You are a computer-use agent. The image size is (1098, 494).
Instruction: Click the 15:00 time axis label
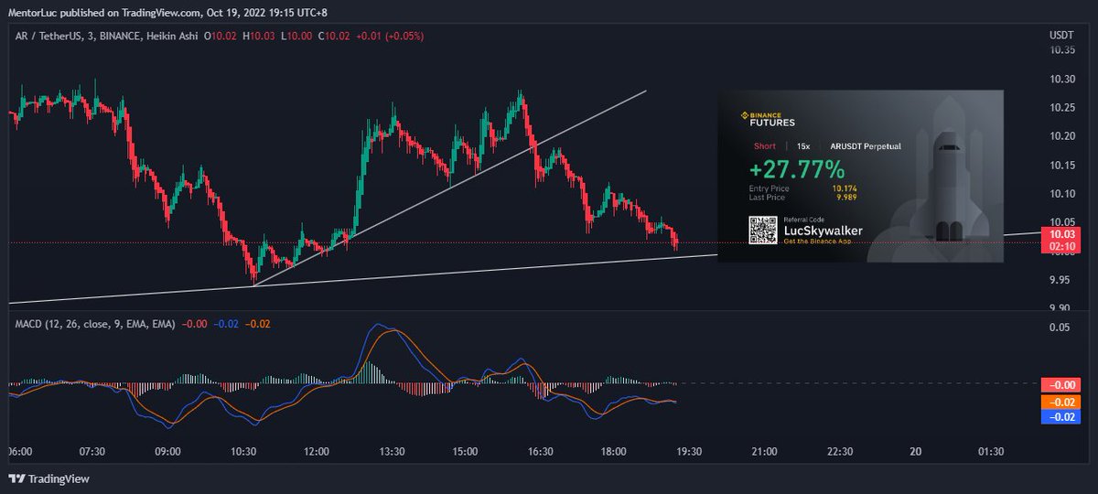click(x=465, y=451)
